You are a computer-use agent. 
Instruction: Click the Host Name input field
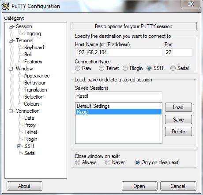point(119,52)
